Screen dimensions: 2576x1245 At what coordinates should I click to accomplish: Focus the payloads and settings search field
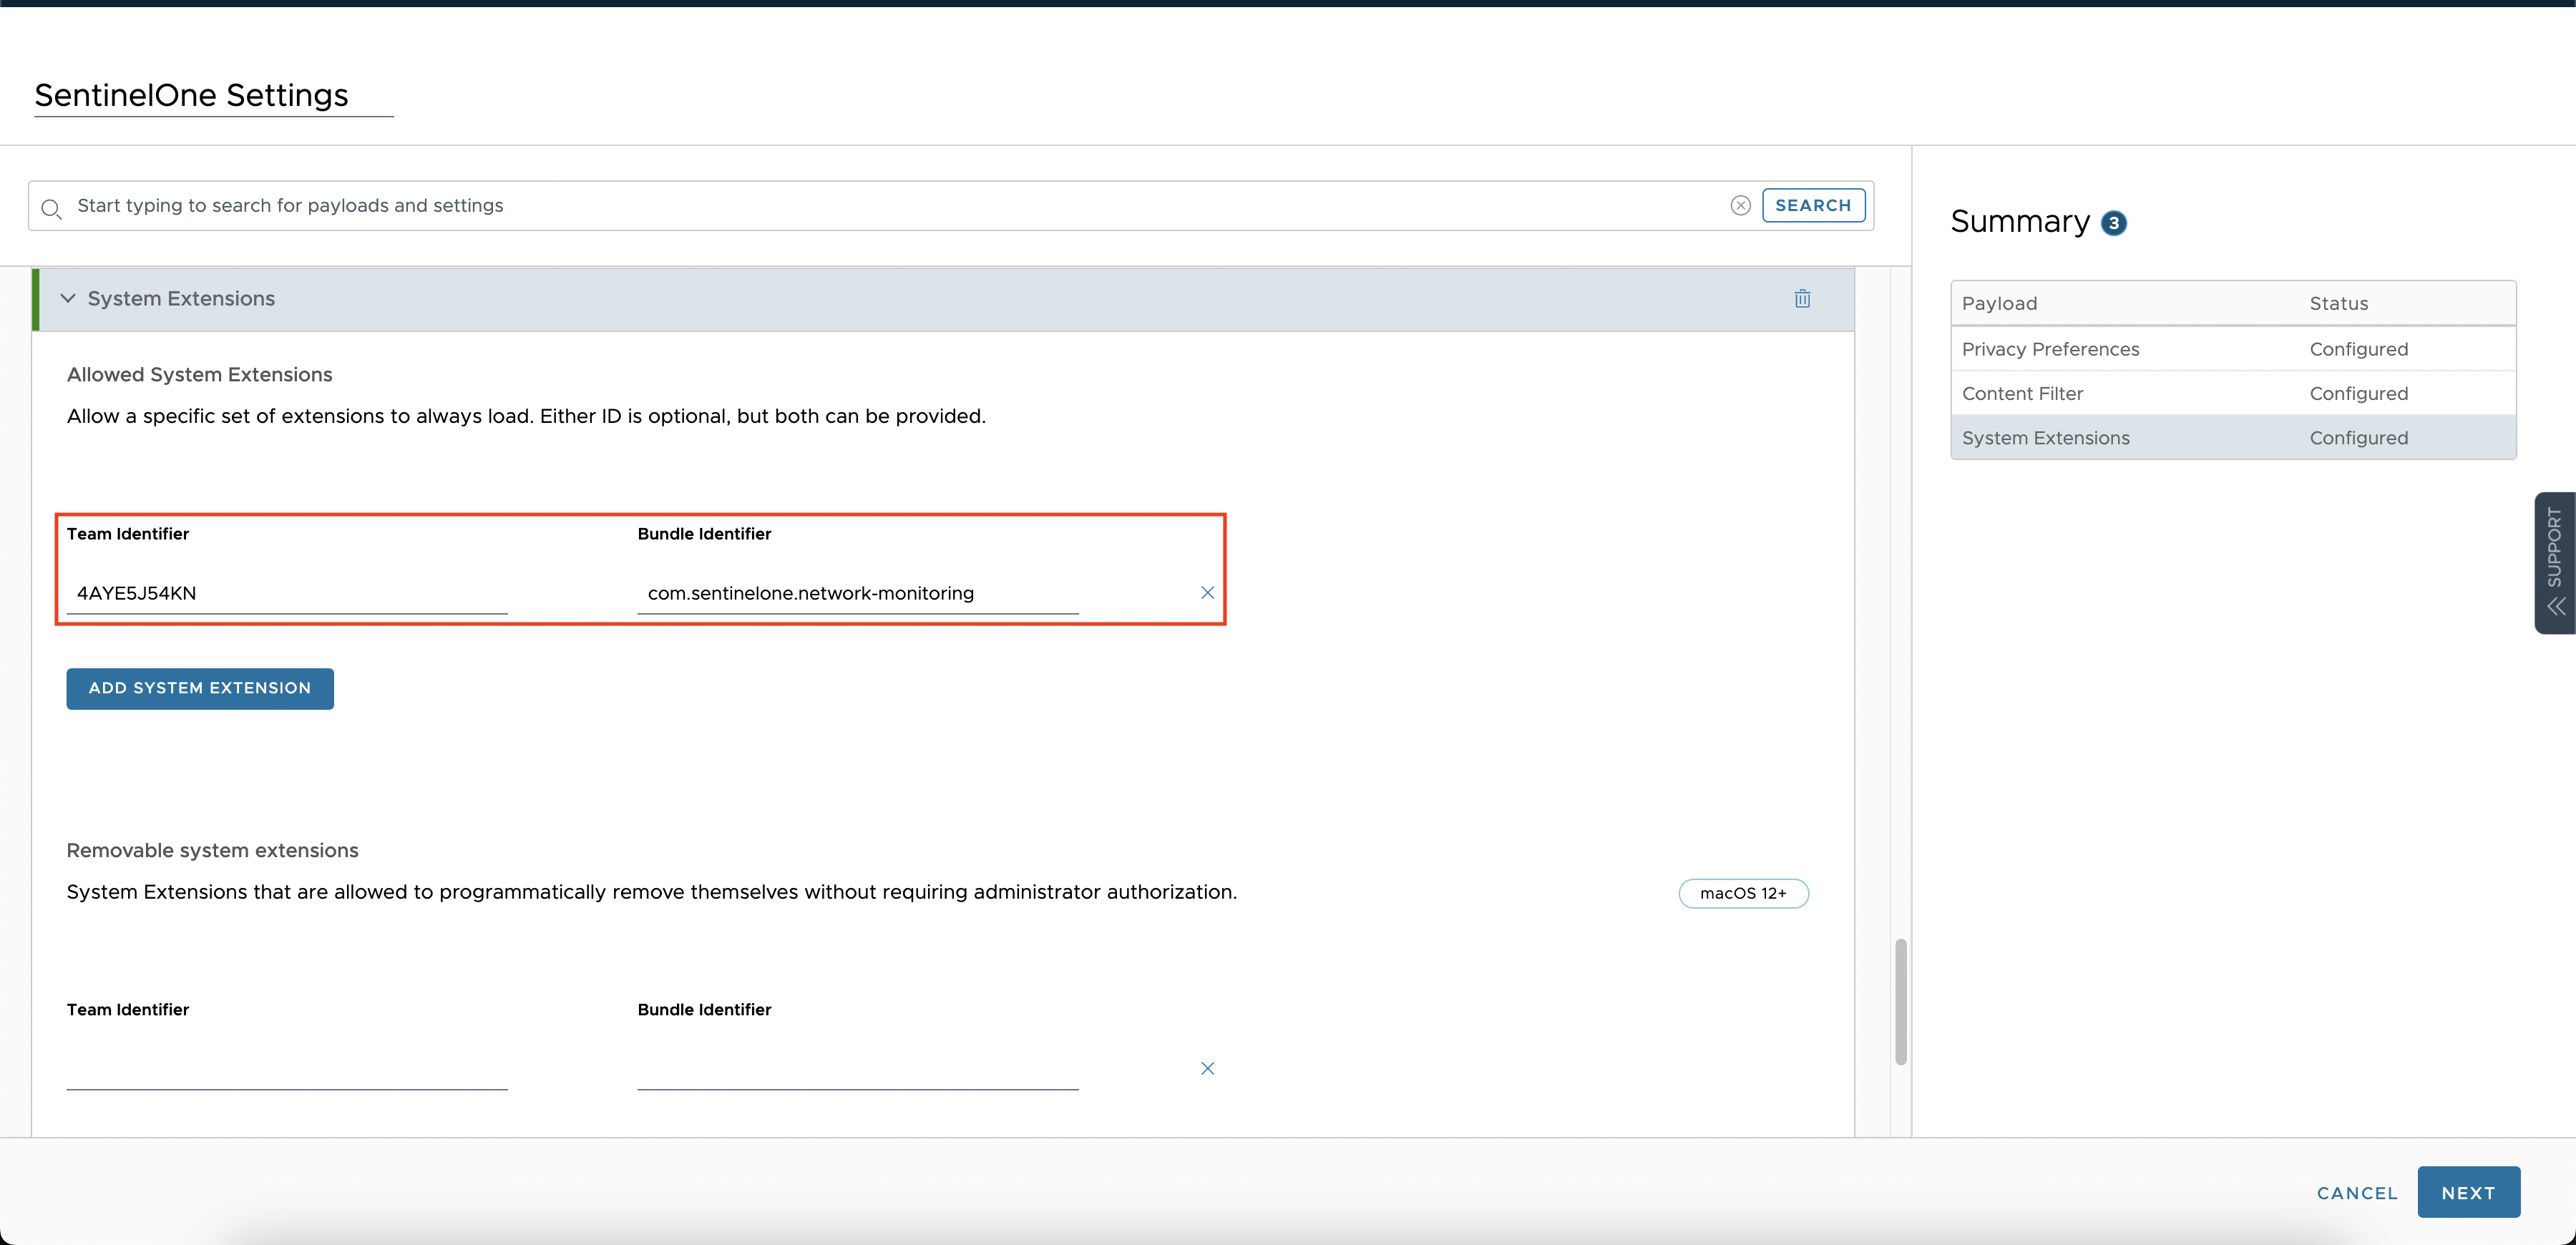895,205
